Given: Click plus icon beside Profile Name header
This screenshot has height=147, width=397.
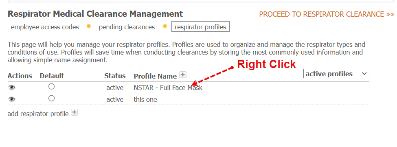Looking at the screenshot, I should pos(182,75).
